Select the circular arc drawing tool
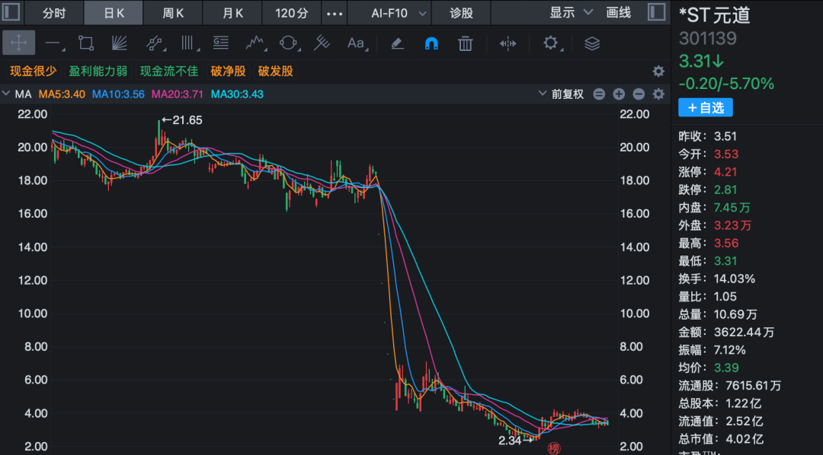 point(288,43)
